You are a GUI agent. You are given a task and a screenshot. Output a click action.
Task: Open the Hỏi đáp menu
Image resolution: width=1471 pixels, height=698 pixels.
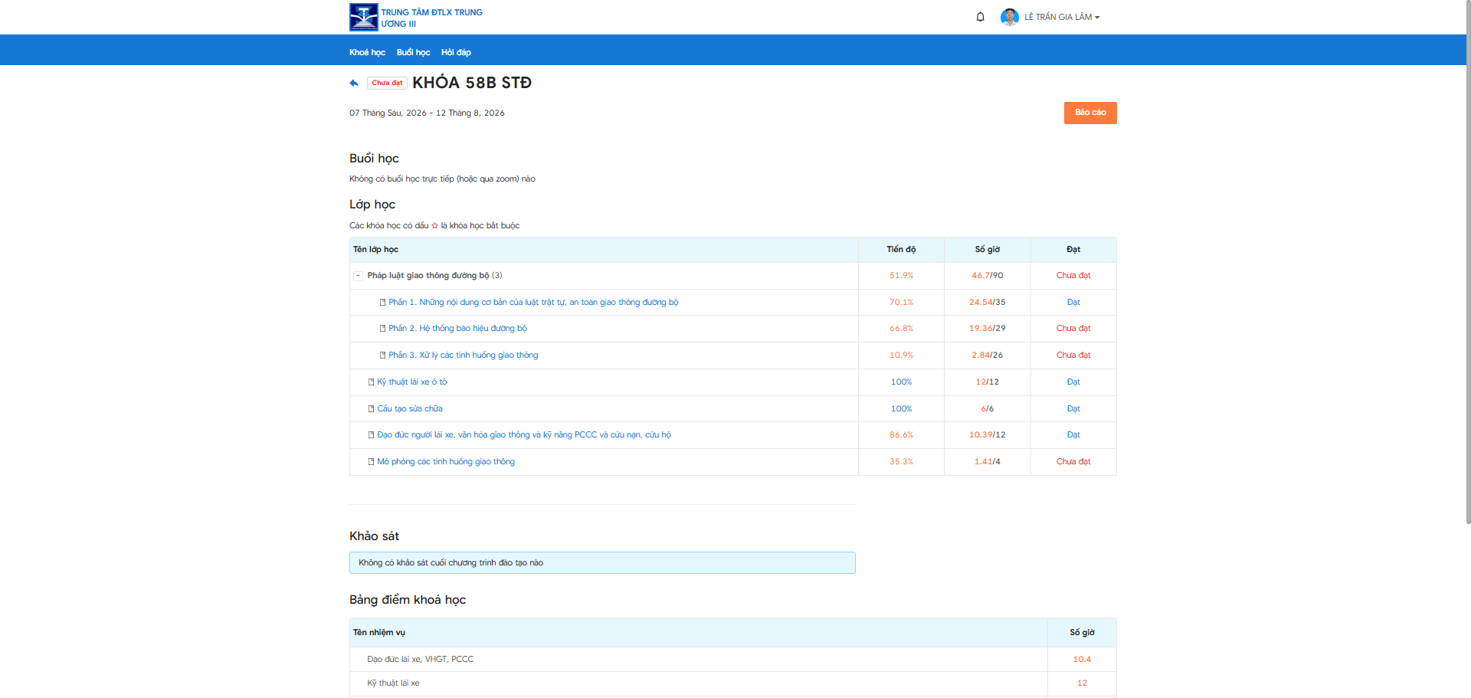click(456, 52)
